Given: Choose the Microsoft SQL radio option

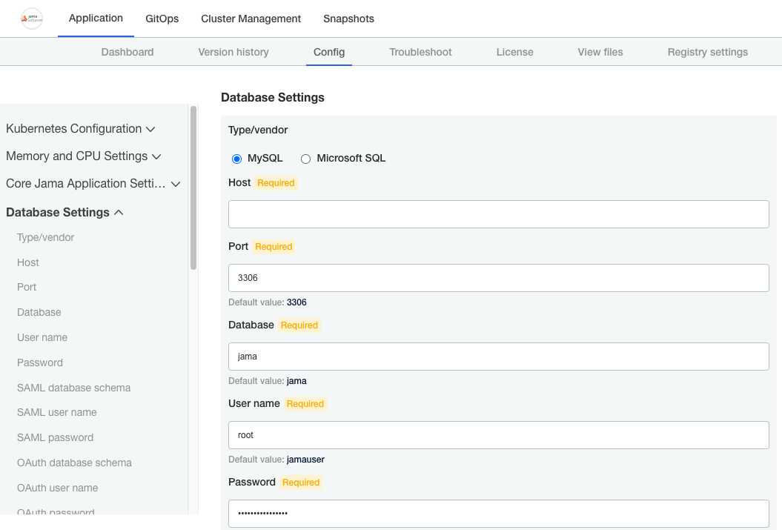Looking at the screenshot, I should (x=305, y=159).
